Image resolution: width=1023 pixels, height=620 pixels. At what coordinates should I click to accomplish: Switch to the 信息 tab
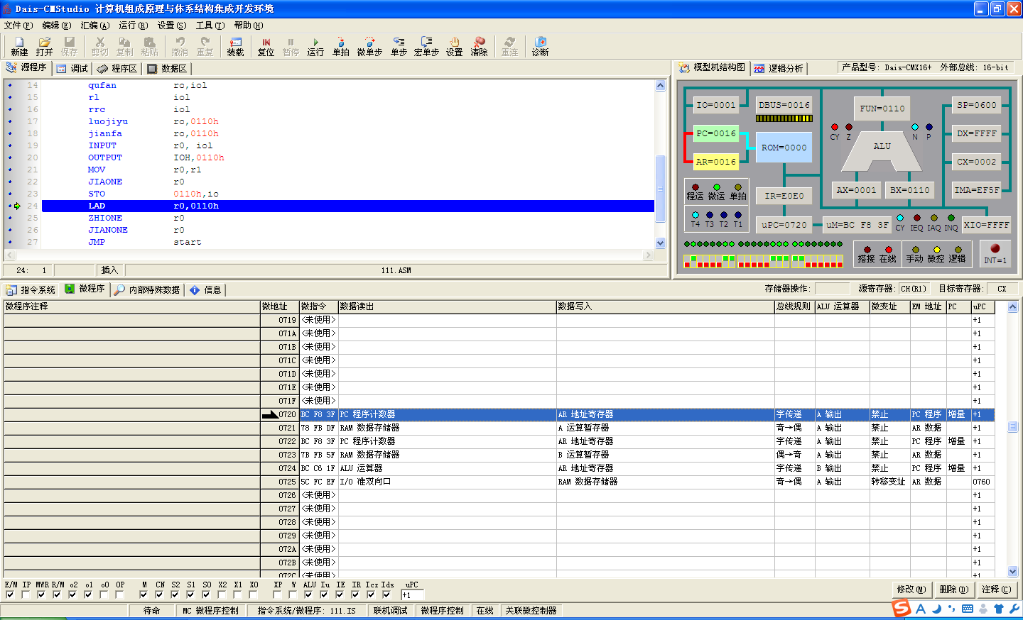[x=205, y=289]
